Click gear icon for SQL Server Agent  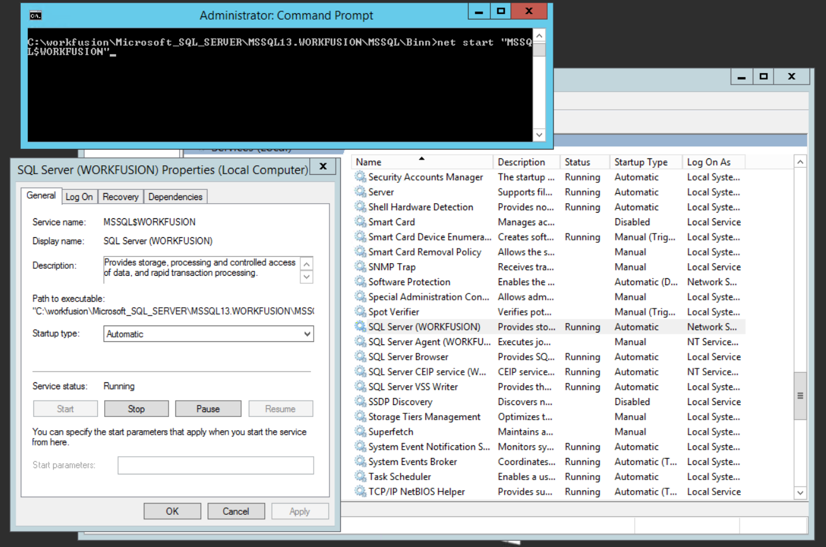pyautogui.click(x=360, y=342)
